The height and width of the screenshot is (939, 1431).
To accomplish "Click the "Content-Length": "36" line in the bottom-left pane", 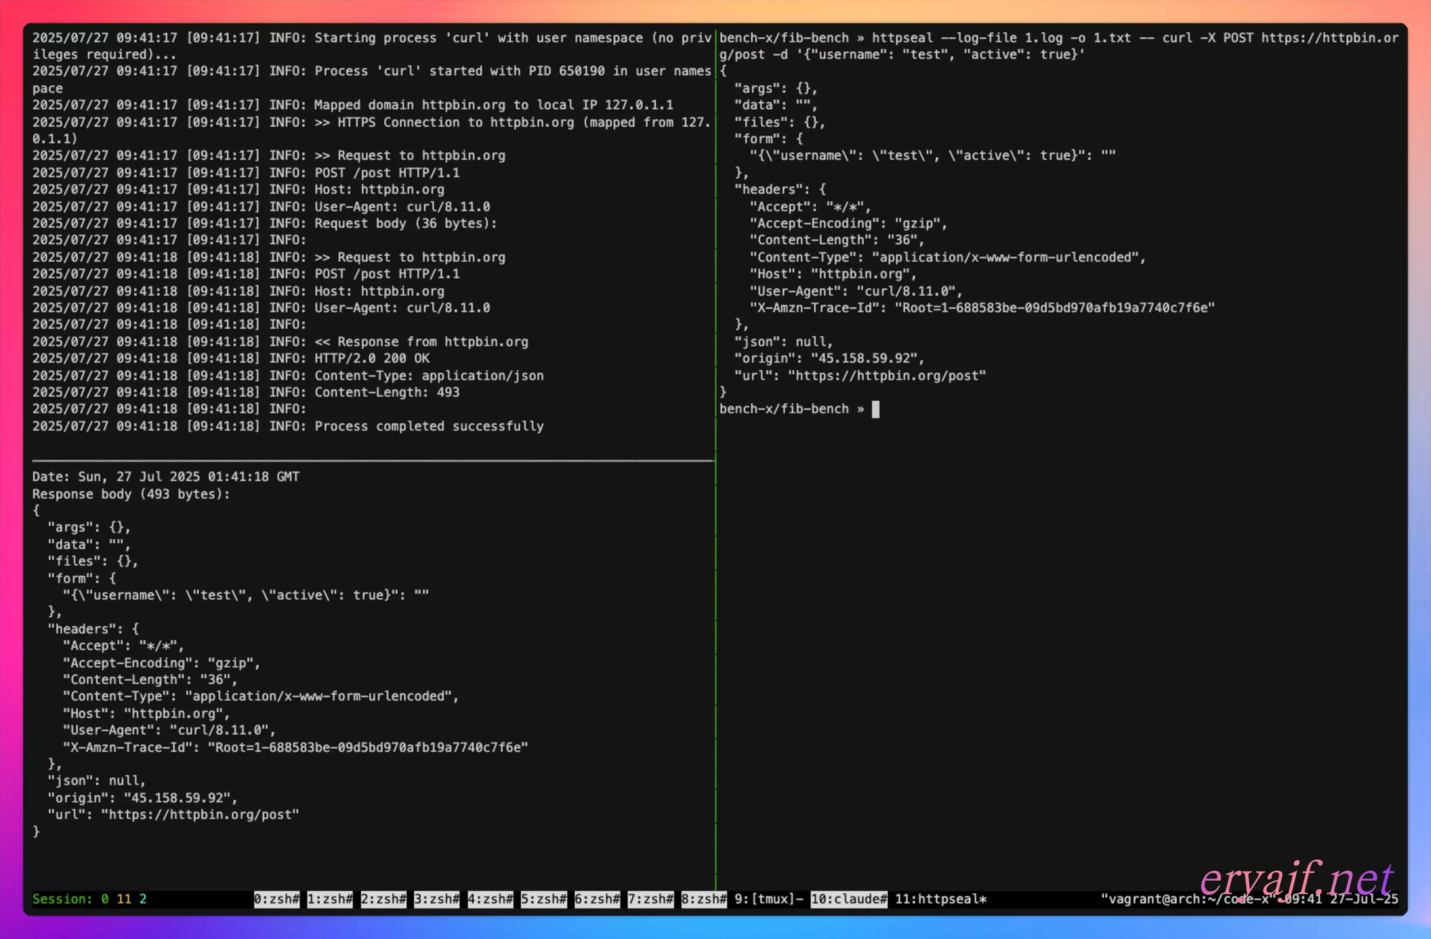I will [150, 680].
